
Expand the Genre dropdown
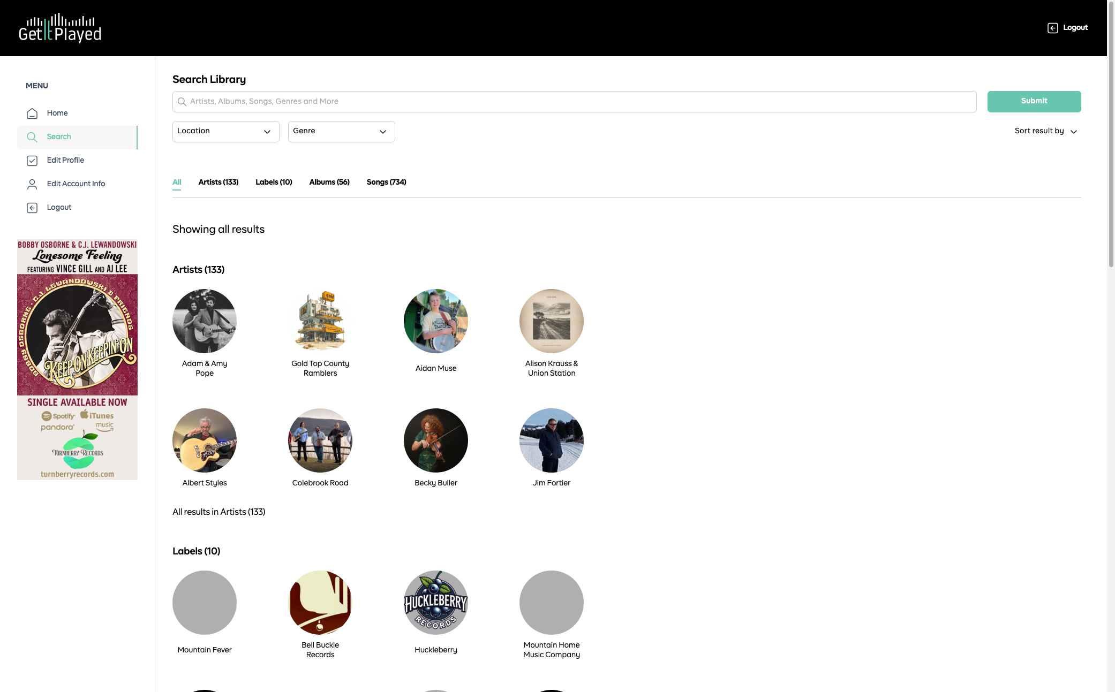tap(341, 132)
